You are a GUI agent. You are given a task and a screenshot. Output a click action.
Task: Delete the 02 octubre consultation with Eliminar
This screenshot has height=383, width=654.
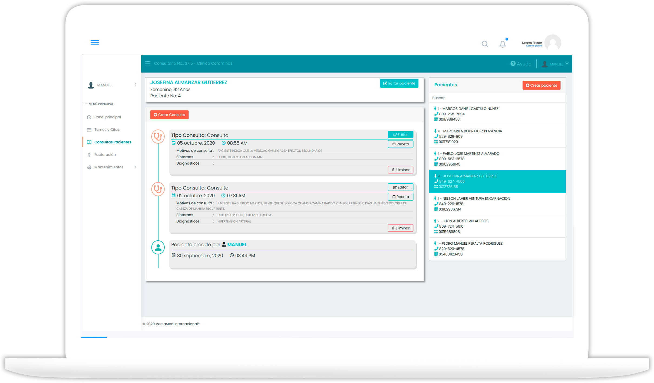tap(400, 228)
